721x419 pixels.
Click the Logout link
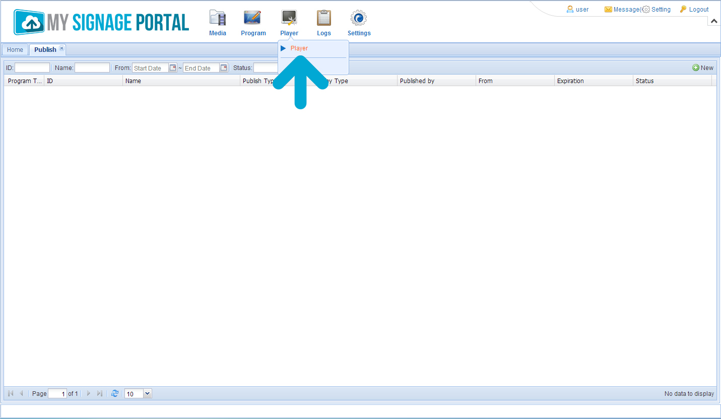(x=694, y=10)
